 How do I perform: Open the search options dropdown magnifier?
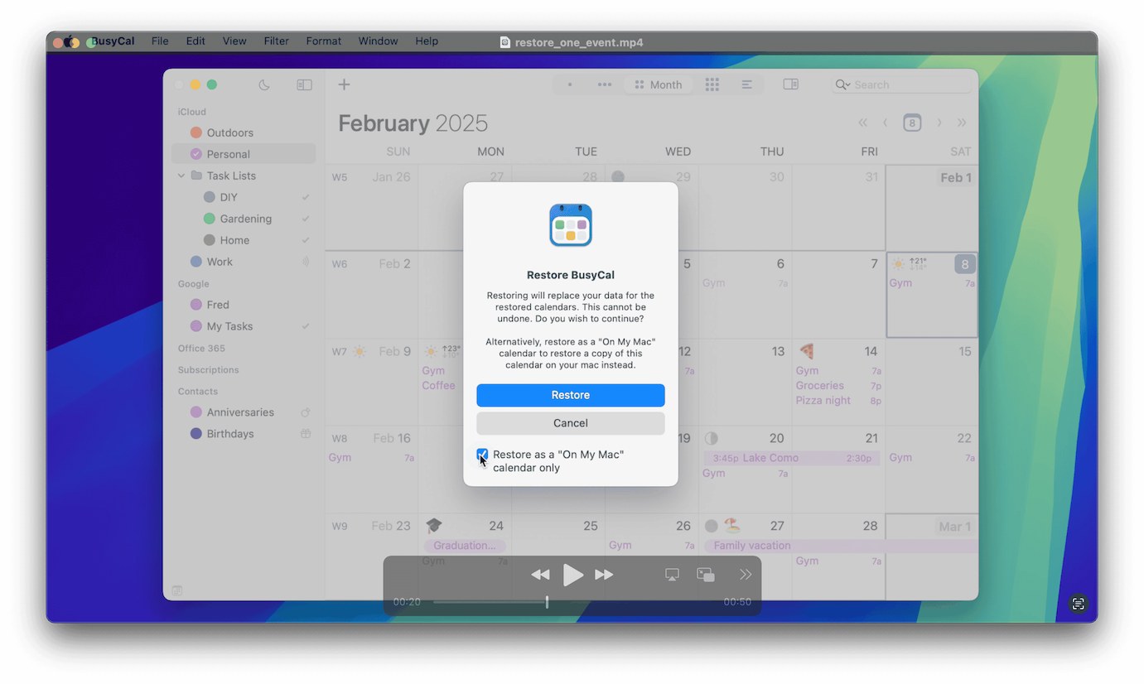(x=842, y=84)
